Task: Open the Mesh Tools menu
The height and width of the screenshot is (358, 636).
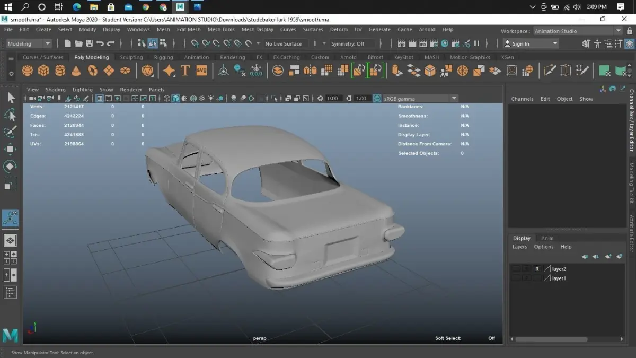Action: point(220,30)
